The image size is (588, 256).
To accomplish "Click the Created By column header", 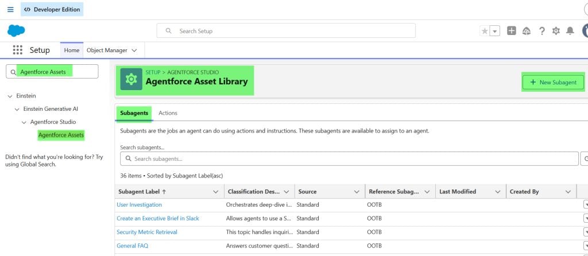I will tap(524, 192).
